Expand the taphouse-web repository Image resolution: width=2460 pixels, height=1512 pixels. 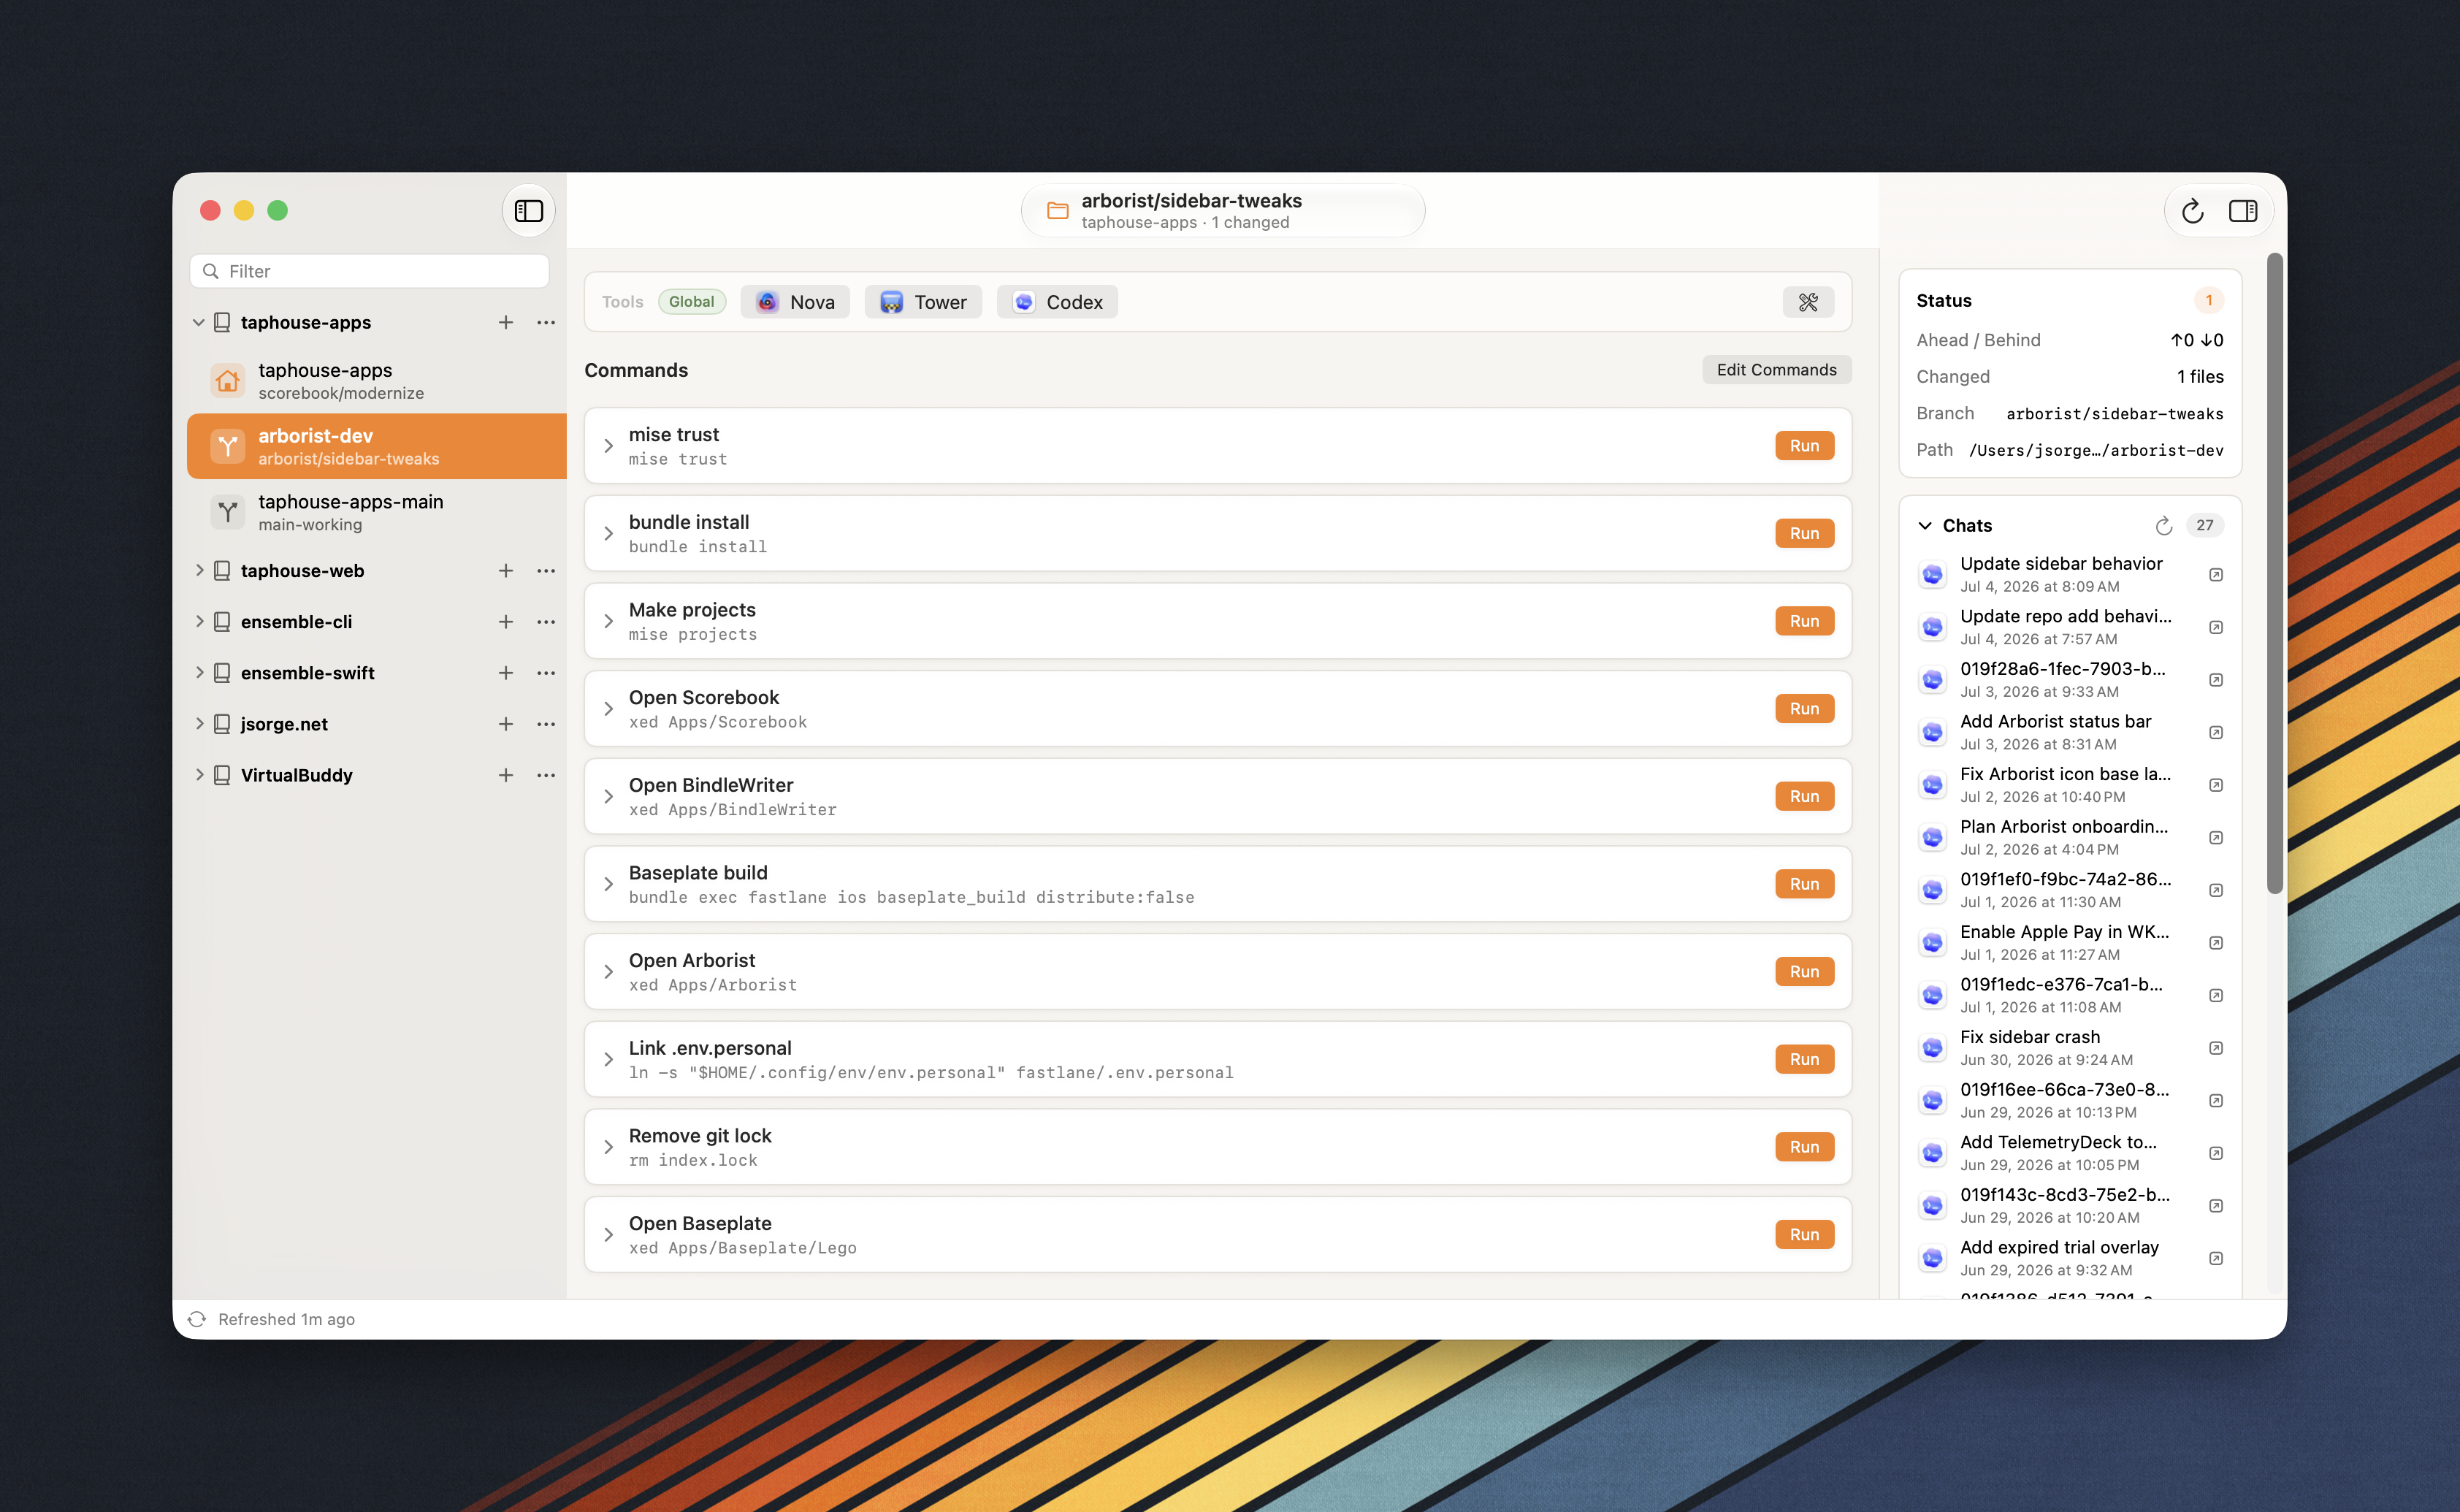(x=199, y=571)
